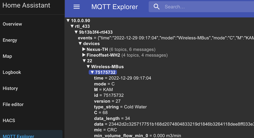Click the search magnifier icon
Viewport: 254px width, 138px height.
[x=157, y=7]
